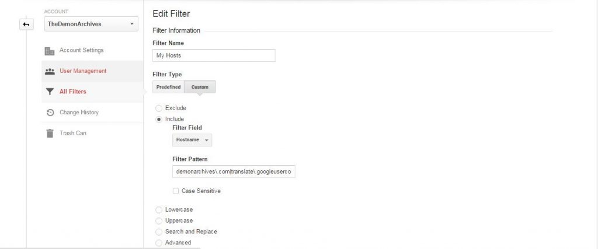Click the User Management people icon
Viewport: 598px width, 249px height.
50,71
